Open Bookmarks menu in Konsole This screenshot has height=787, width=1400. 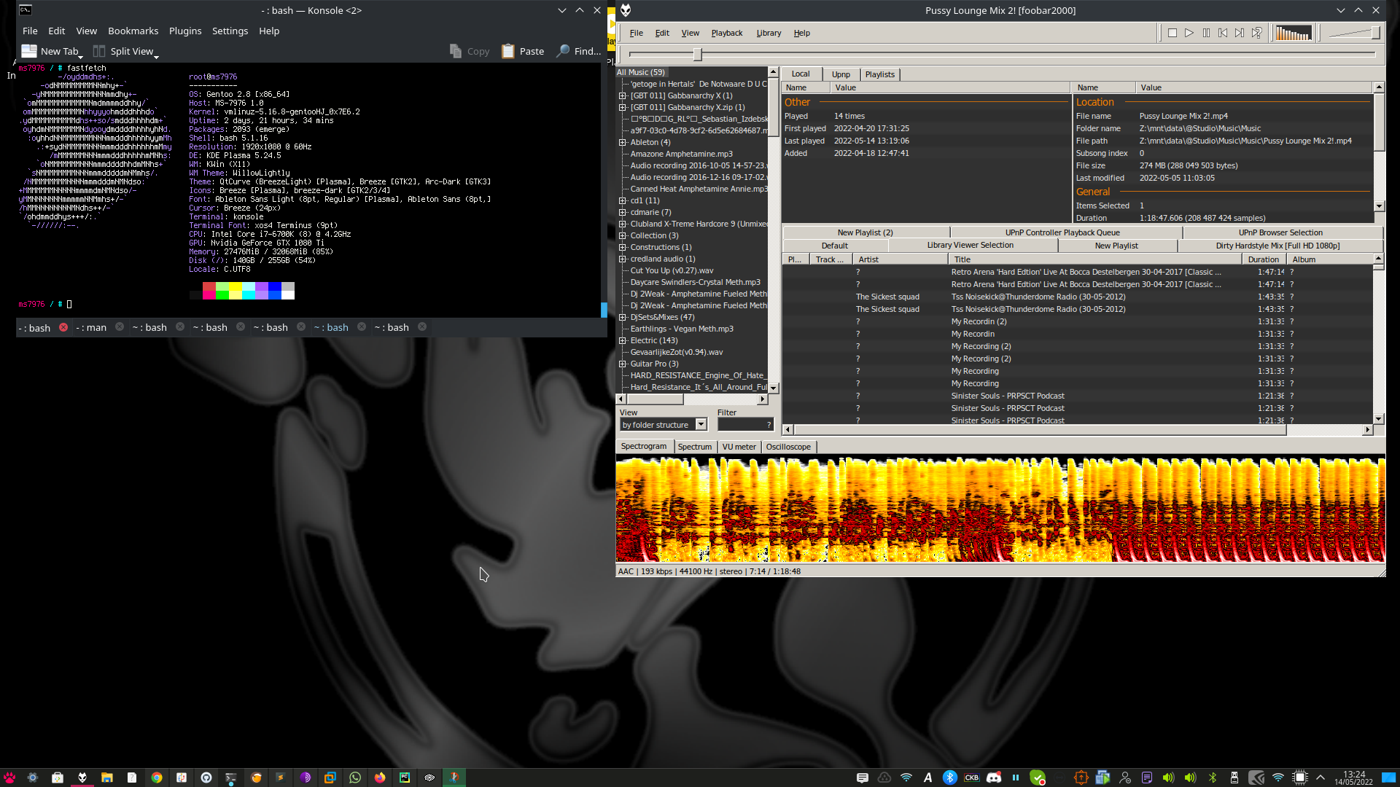133,31
